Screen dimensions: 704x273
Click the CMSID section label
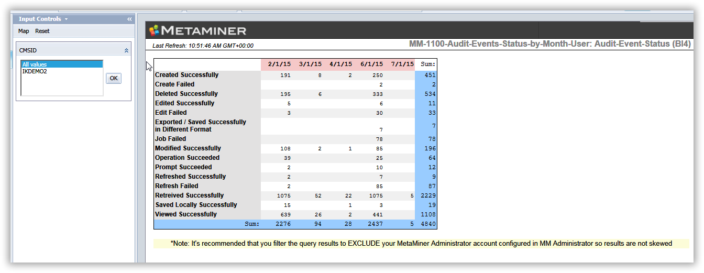pos(28,50)
